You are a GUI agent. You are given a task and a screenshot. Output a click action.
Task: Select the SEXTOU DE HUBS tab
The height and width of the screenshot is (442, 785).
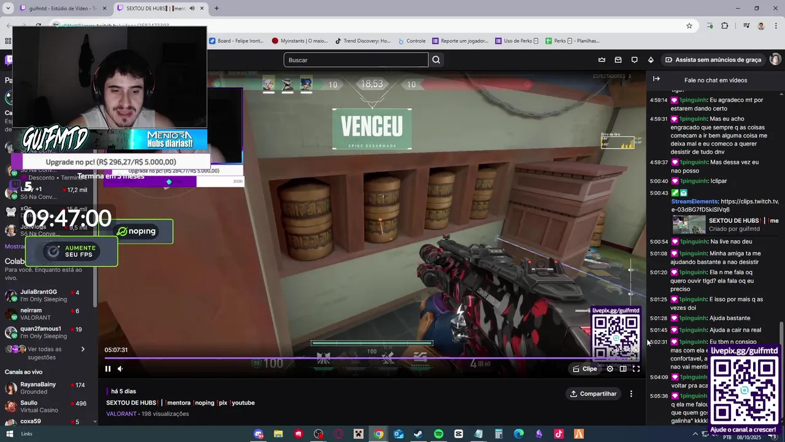[x=161, y=9]
